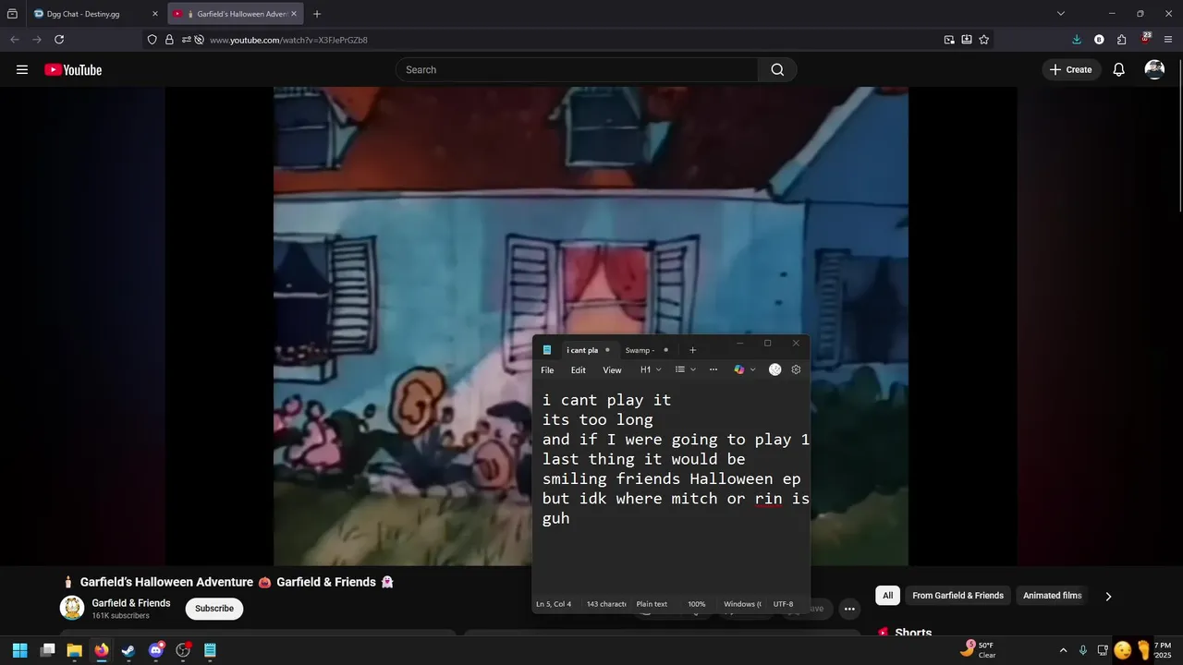Open Notepad zoom level 100% selector

pos(696,604)
